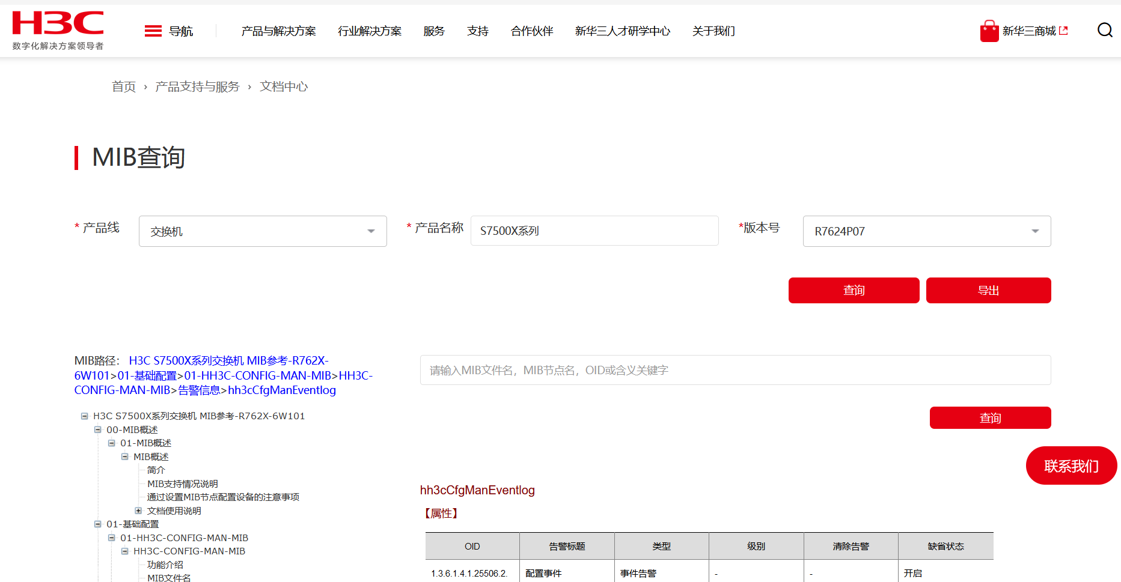The width and height of the screenshot is (1121, 582).
Task: Open 行业解决方案 menu
Action: [370, 31]
